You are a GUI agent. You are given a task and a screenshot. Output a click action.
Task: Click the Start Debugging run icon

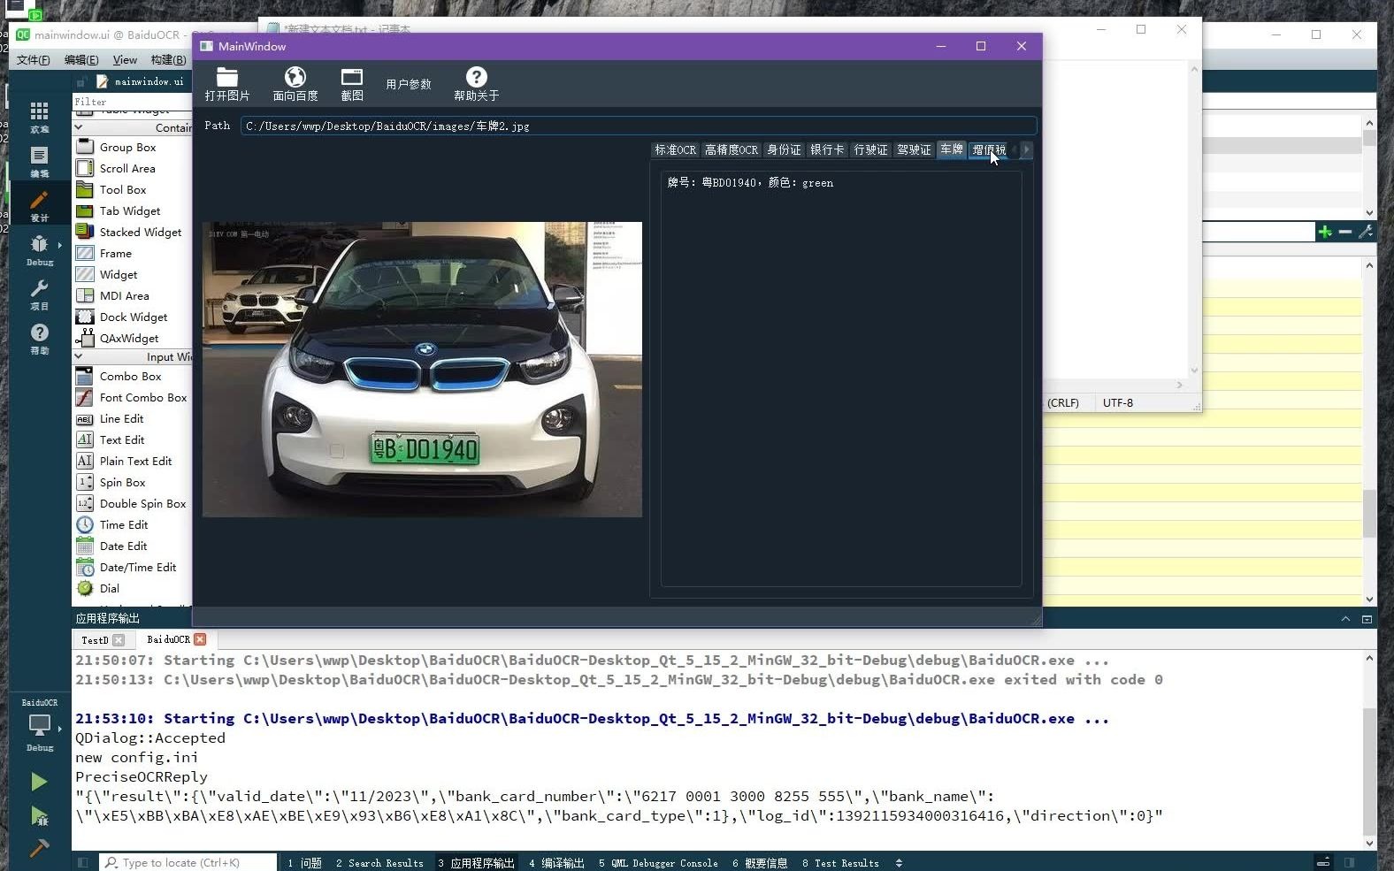coord(39,815)
